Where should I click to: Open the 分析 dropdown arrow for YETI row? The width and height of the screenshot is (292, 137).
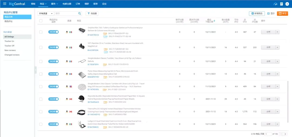[x=277, y=47]
